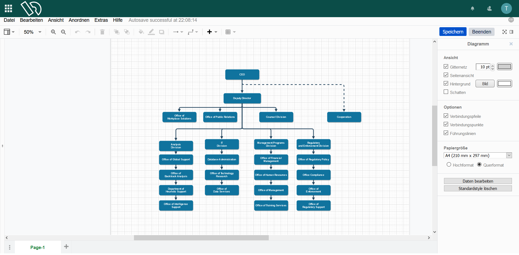519x255 pixels.
Task: Open the background color swatch
Action: (x=505, y=84)
